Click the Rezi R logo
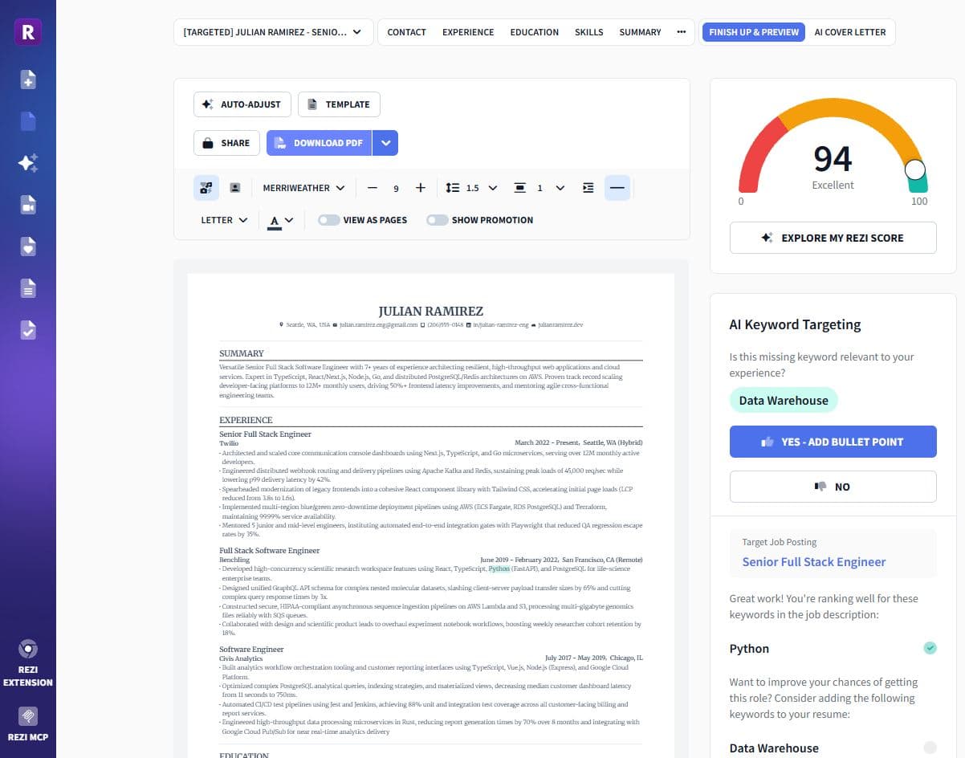The width and height of the screenshot is (965, 758). point(28,32)
